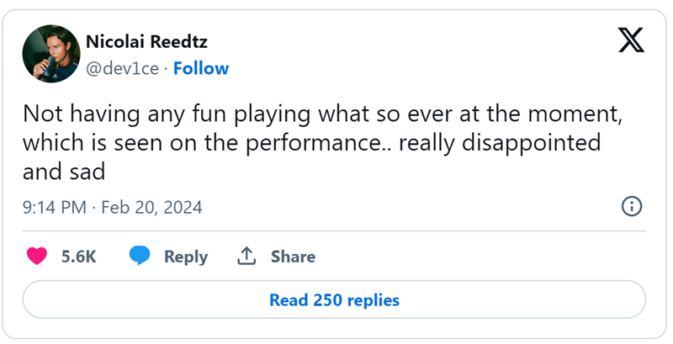The image size is (673, 344).
Task: Click the 5.6K likes count
Action: click(78, 257)
